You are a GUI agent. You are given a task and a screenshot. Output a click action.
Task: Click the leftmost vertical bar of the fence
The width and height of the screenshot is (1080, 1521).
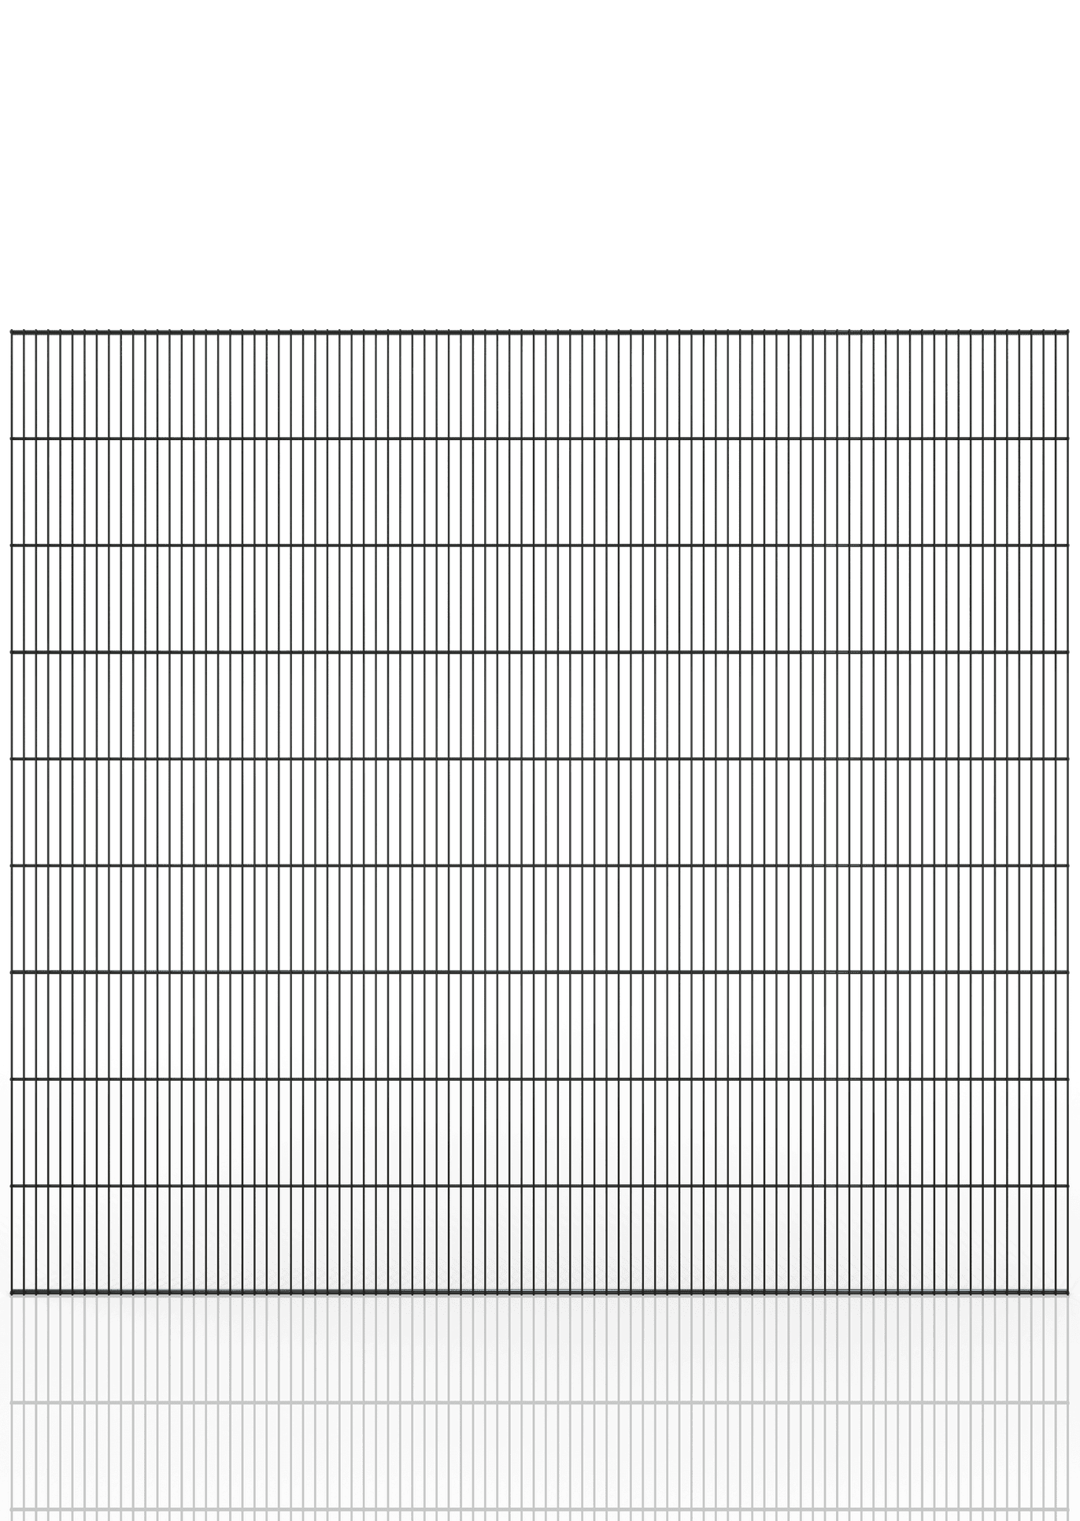(x=11, y=787)
